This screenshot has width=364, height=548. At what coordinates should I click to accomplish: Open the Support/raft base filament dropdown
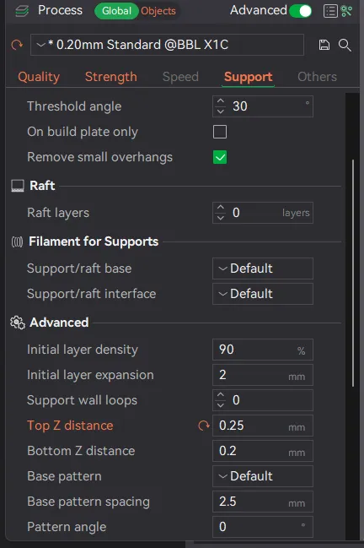[263, 269]
